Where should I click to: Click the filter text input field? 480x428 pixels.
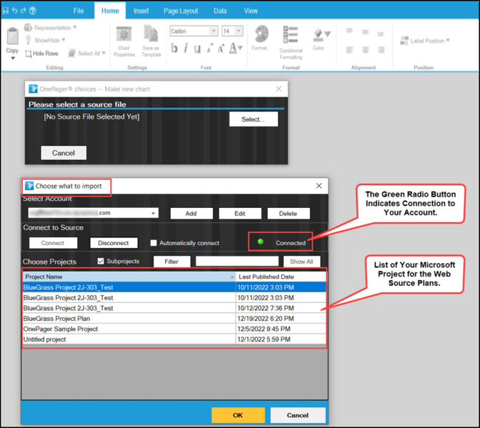click(237, 262)
